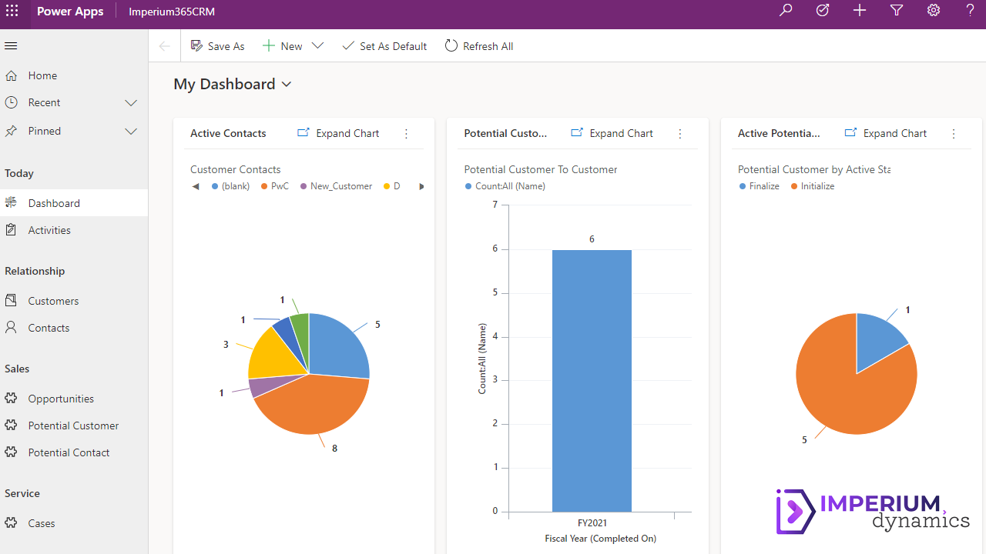This screenshot has height=554, width=986.
Task: Expand Chart for Potential Customer To Customer
Action: [612, 133]
